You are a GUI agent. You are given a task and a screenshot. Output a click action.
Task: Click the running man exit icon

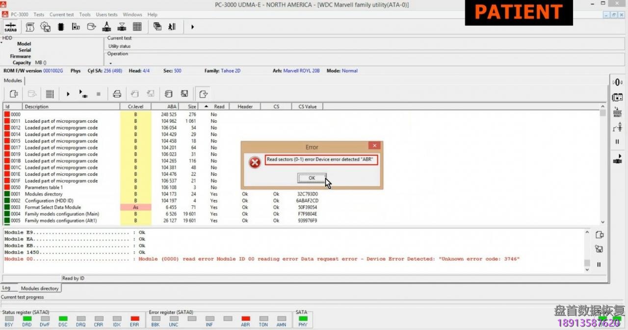click(x=172, y=27)
